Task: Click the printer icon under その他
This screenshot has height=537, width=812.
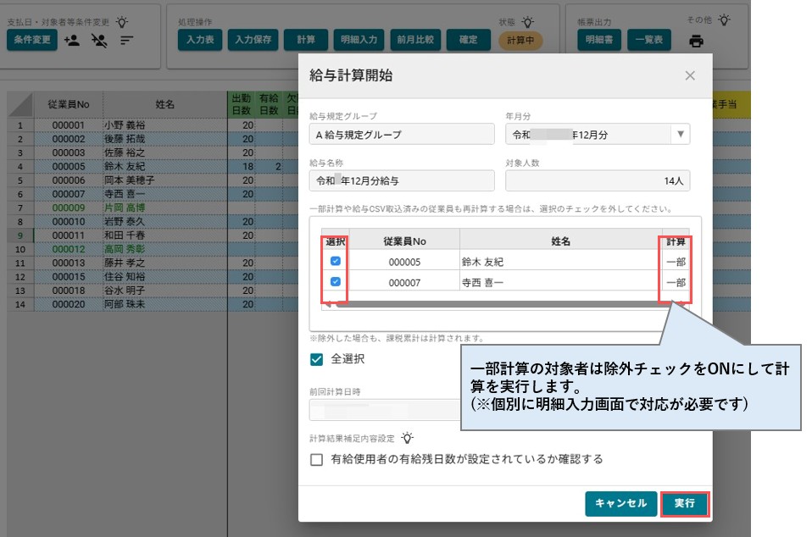Action: tap(696, 41)
